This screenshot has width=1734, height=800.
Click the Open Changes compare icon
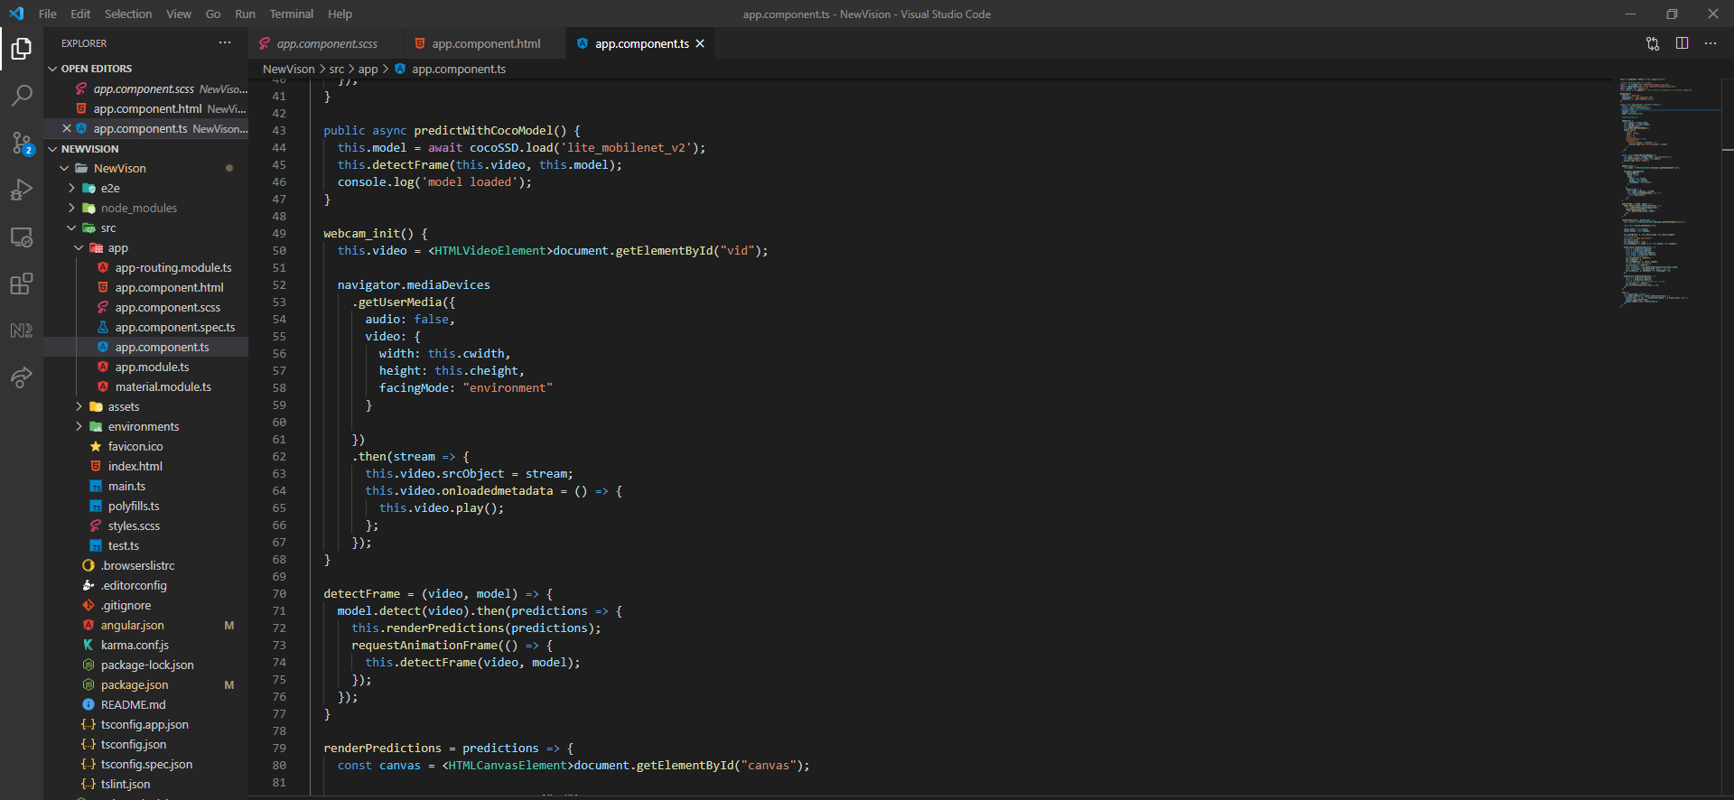coord(1653,43)
